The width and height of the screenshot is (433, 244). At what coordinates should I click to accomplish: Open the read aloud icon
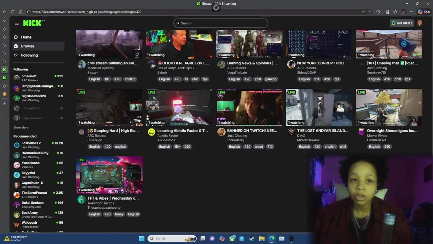click(x=364, y=12)
